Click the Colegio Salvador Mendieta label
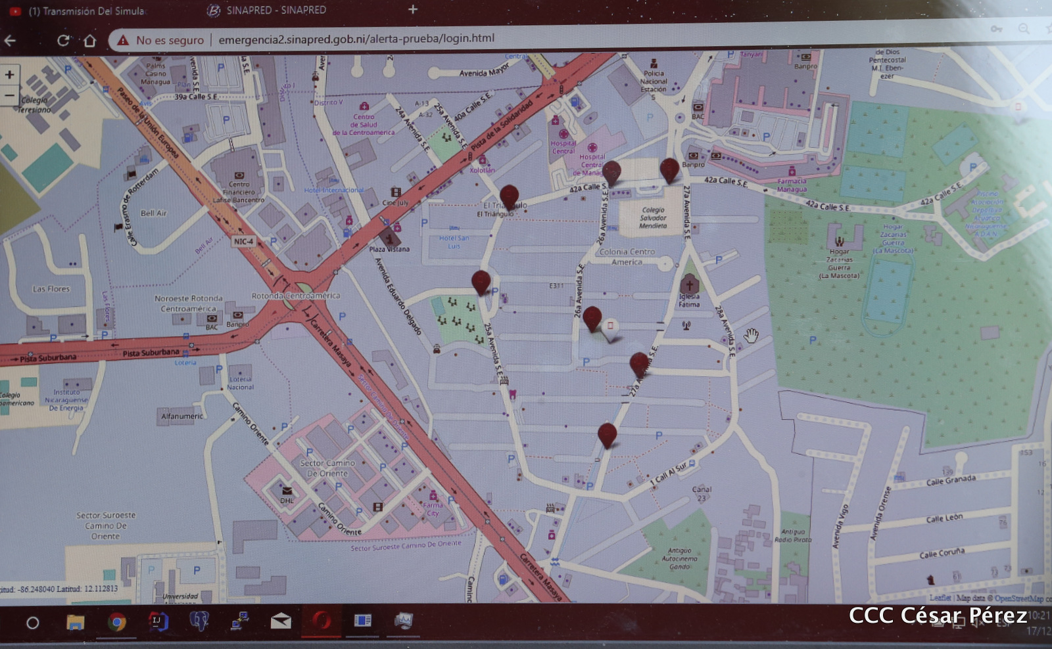The width and height of the screenshot is (1052, 649). coord(653,218)
